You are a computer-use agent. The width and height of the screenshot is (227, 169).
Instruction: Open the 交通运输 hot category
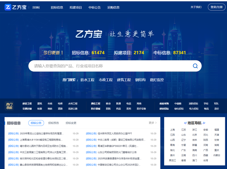point(27,109)
